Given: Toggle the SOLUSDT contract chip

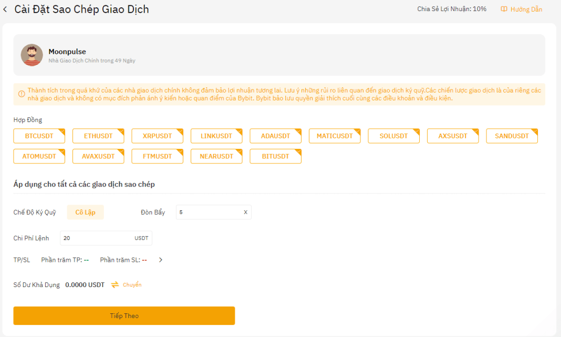Looking at the screenshot, I should click(x=393, y=136).
